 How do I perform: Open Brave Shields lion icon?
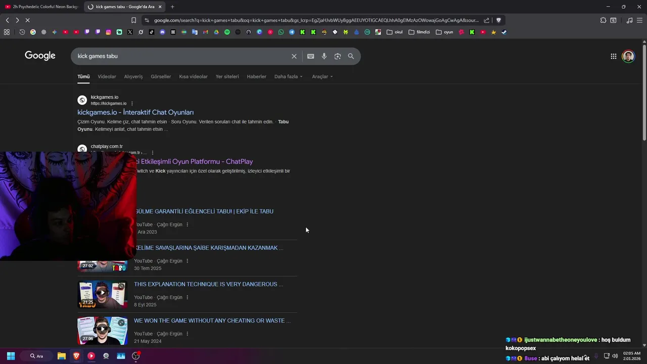point(498,20)
